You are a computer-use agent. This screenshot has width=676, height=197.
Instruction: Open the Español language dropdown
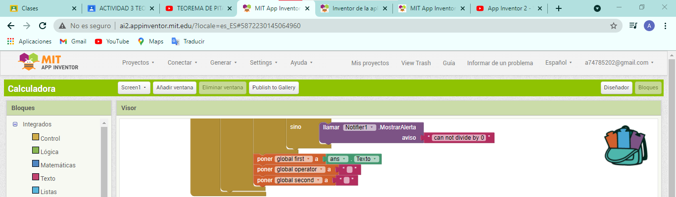[x=559, y=63]
